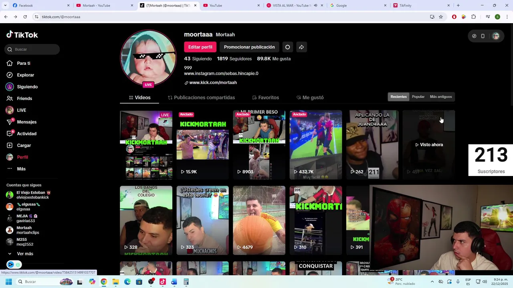Screen dimensions: 513x288
Task: Bookmark this page with the star icon
Action: 441,17
